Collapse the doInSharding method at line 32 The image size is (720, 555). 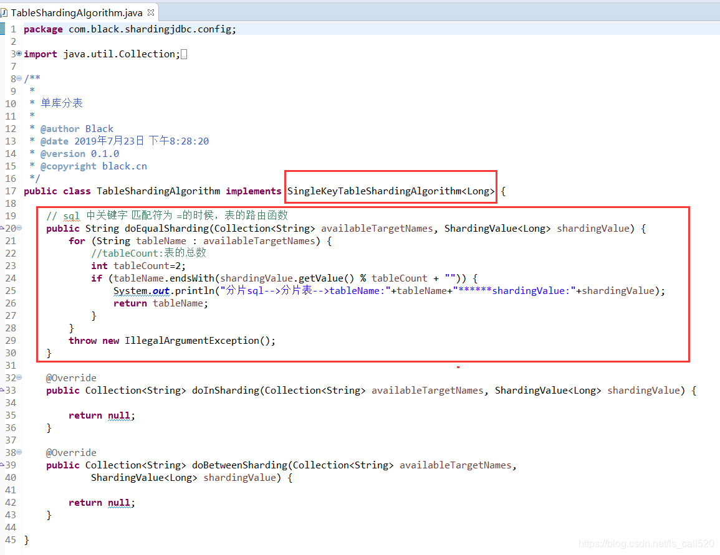[19, 377]
